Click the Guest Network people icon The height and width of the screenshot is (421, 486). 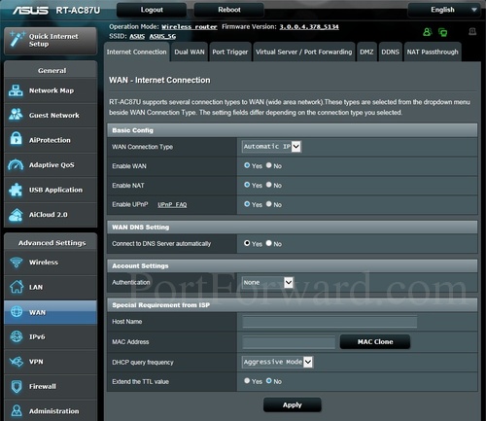coord(16,115)
